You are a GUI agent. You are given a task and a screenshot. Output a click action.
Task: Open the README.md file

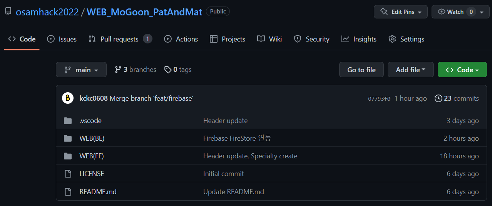(98, 191)
